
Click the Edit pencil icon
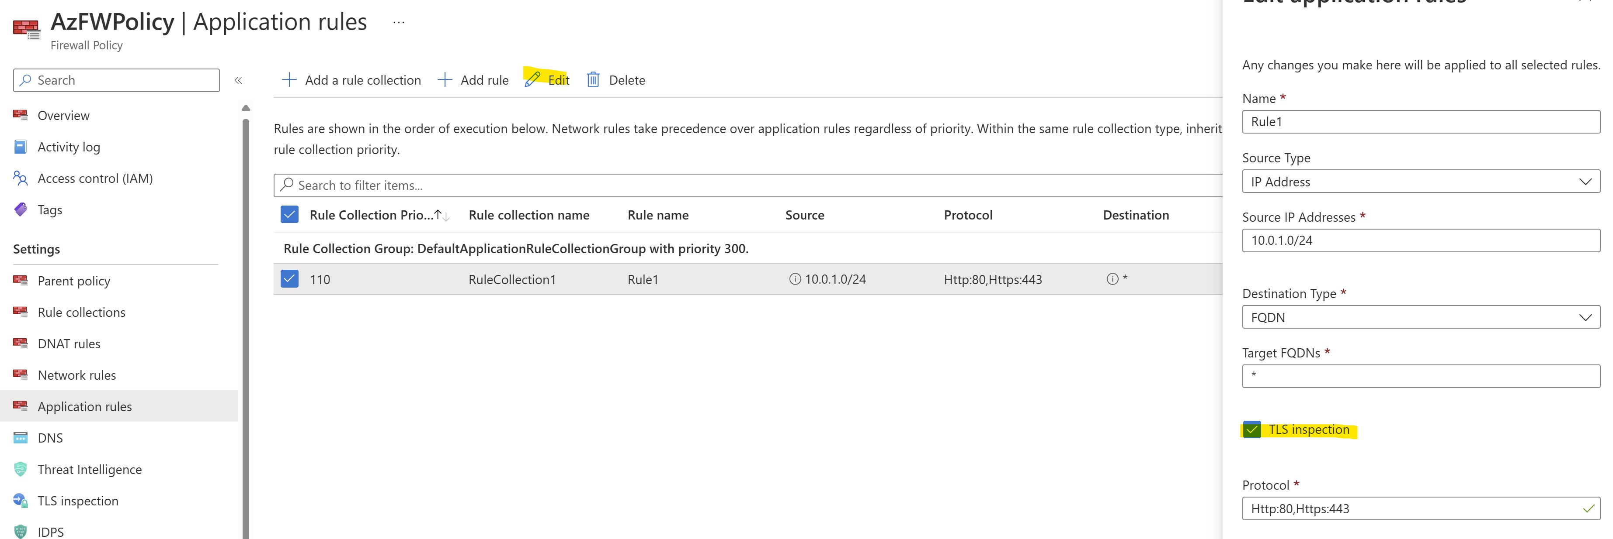(x=532, y=79)
